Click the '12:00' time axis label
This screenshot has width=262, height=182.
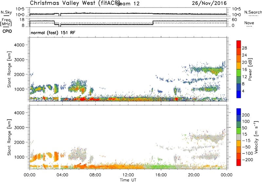pyautogui.click(x=128, y=175)
